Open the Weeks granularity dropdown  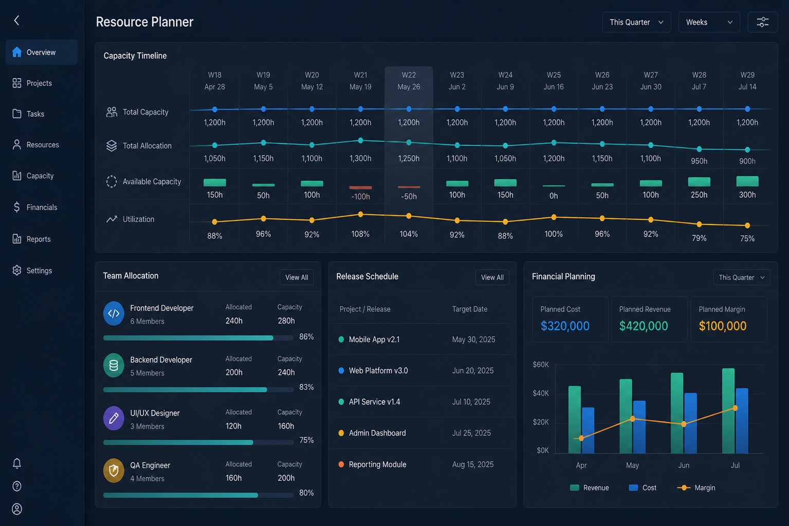[x=709, y=22]
